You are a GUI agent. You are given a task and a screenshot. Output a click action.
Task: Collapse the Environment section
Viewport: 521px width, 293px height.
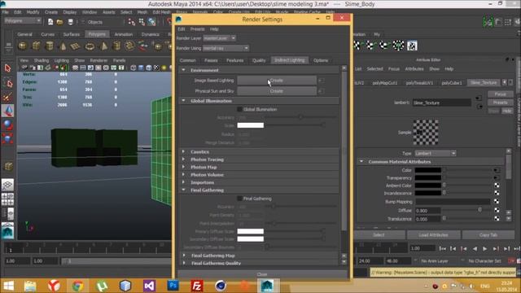pyautogui.click(x=183, y=70)
